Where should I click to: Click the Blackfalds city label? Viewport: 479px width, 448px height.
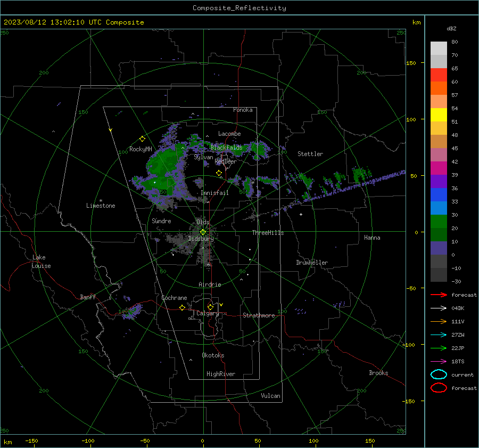(226, 148)
